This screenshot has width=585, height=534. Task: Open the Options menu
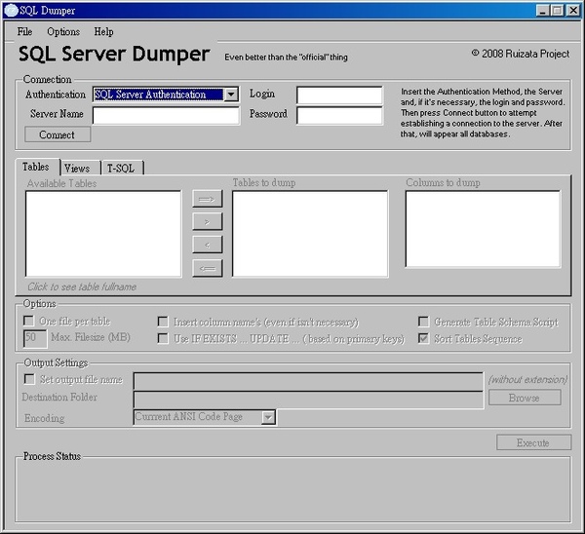[x=63, y=32]
